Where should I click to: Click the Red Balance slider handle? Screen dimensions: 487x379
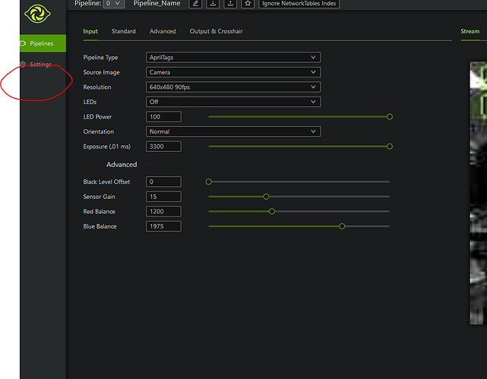[x=272, y=211]
